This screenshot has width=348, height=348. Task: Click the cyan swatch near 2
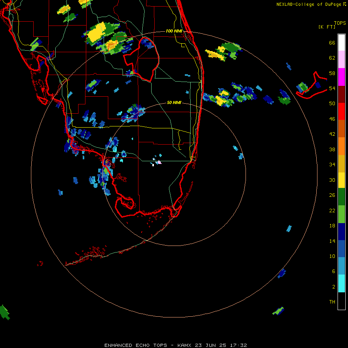click(341, 283)
